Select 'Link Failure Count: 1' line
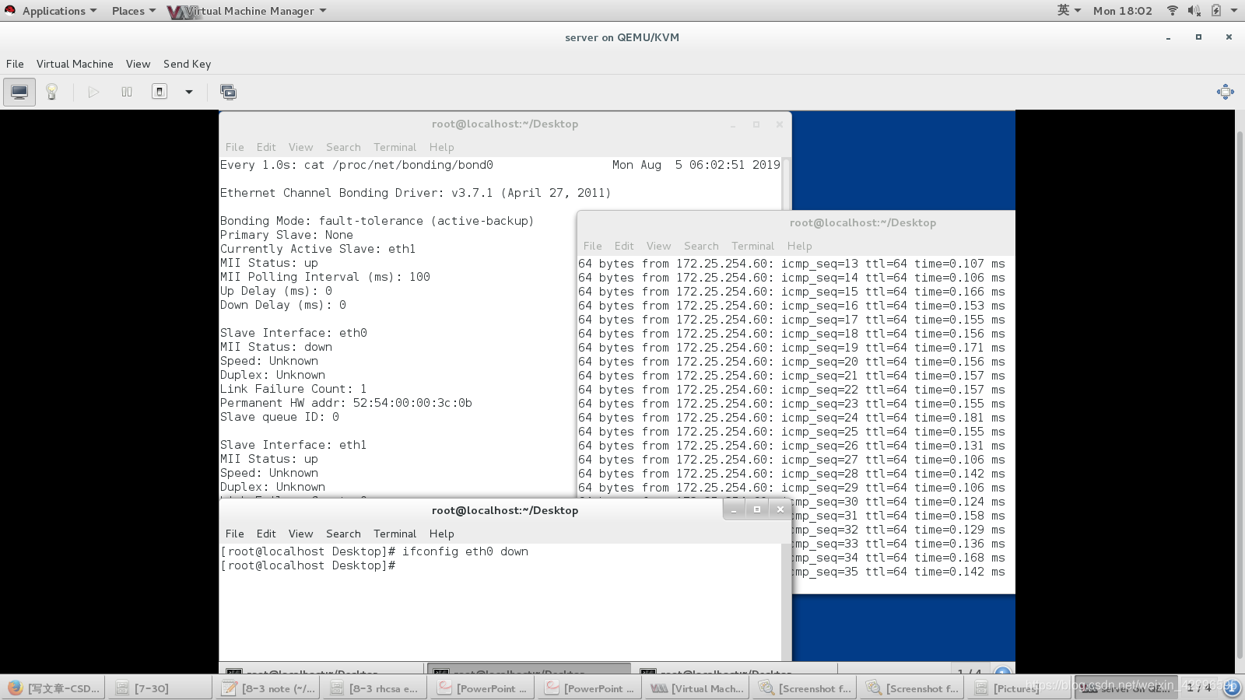The width and height of the screenshot is (1245, 700). pos(293,389)
